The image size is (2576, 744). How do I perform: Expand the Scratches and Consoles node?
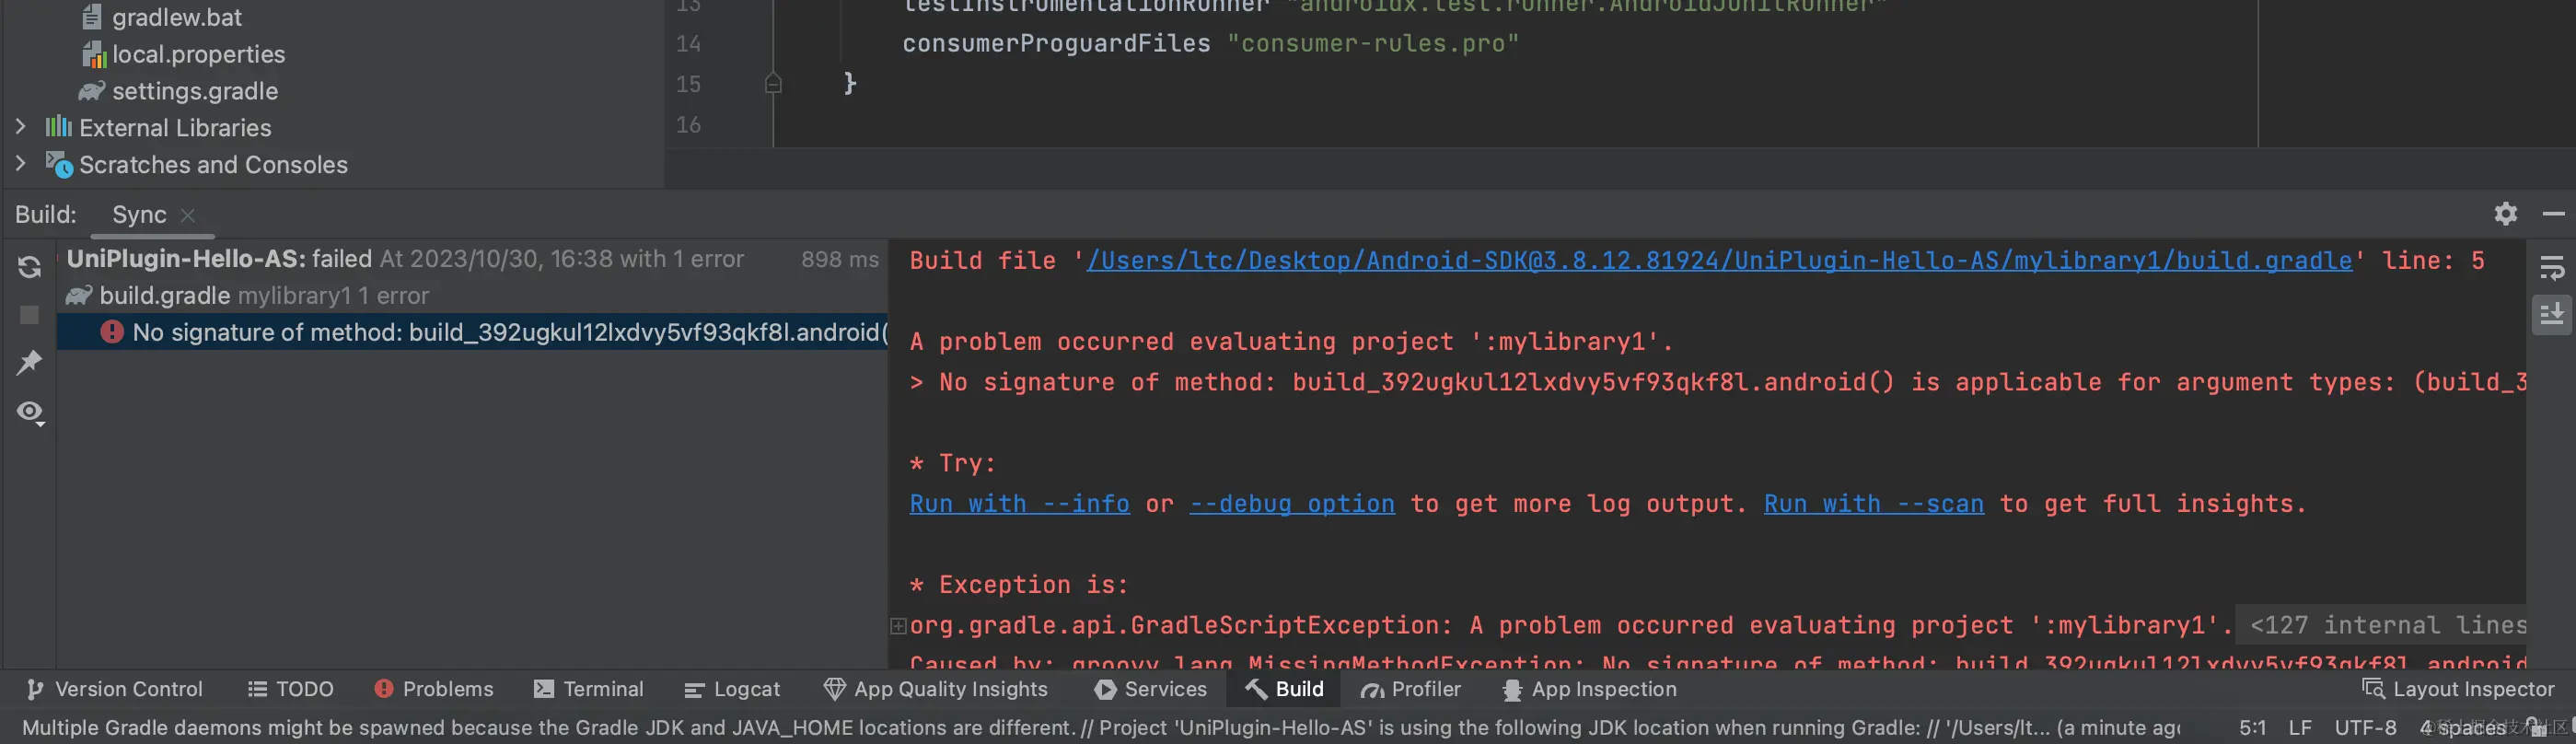pos(20,163)
